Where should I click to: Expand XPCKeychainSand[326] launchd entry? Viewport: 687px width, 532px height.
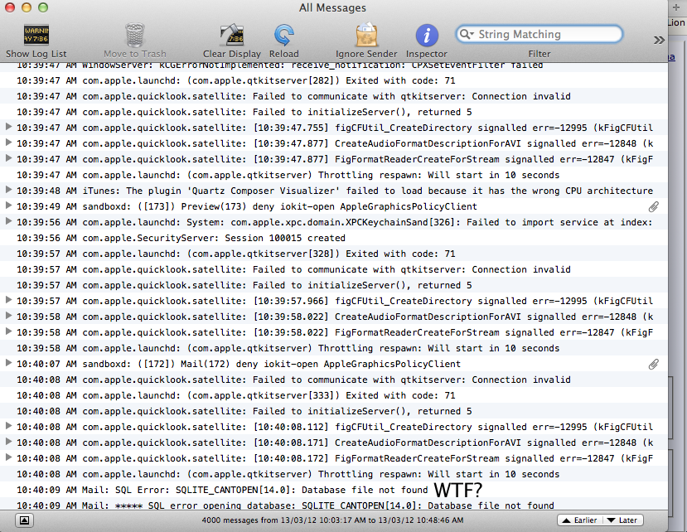(x=8, y=221)
